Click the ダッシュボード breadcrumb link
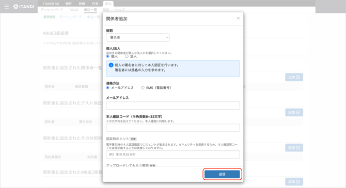The height and width of the screenshot is (188, 346). coord(71,17)
